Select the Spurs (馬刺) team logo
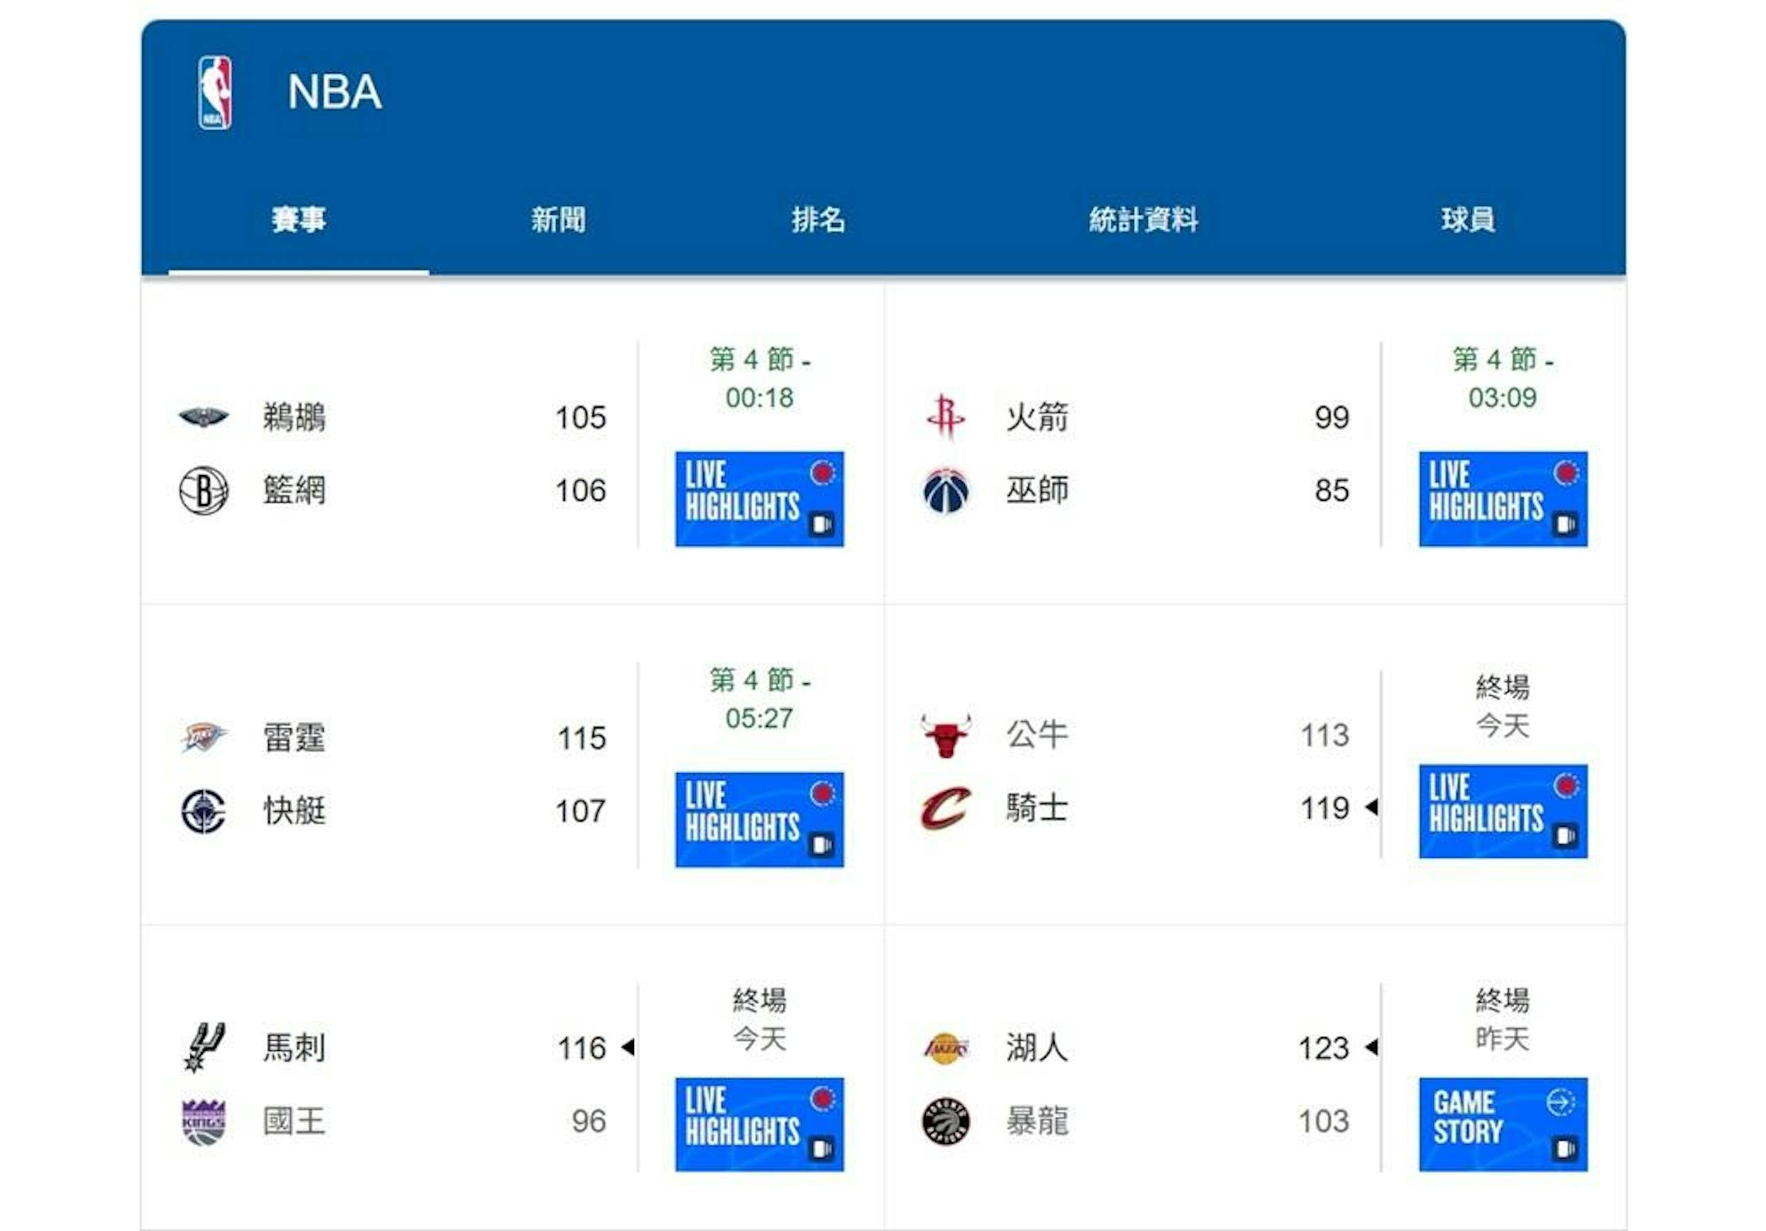Screen dimensions: 1766x1231 pos(203,1046)
